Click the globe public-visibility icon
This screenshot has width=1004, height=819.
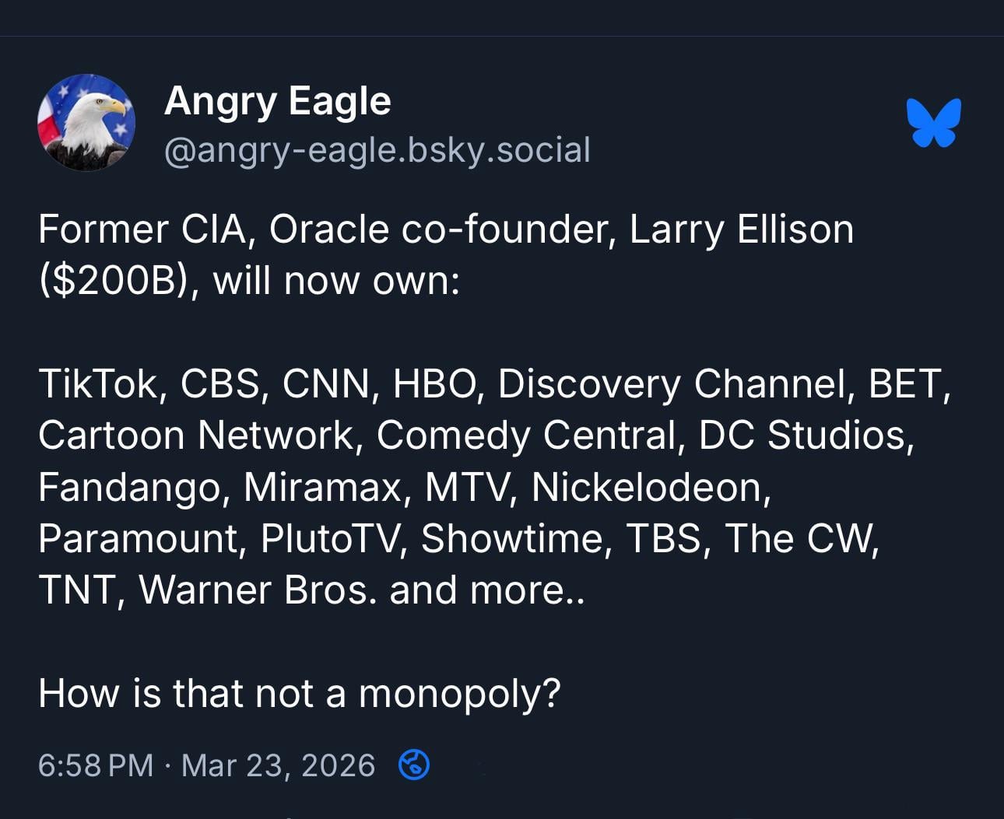pos(413,765)
